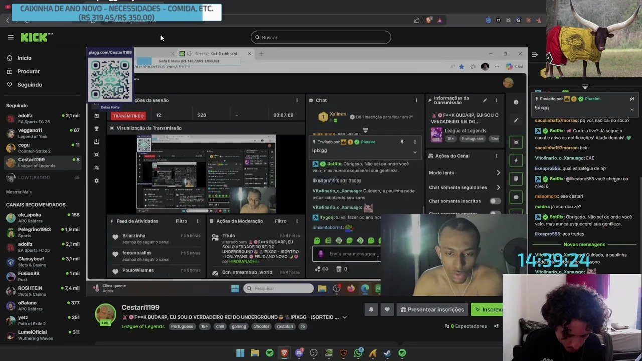Open Chat panel options menu in dashboard

pos(416,100)
